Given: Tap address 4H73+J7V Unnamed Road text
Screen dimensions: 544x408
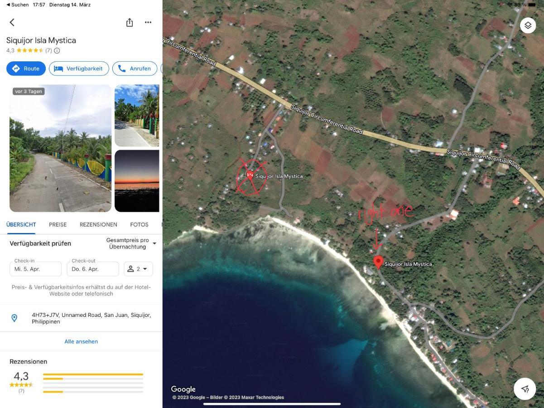Looking at the screenshot, I should point(91,318).
